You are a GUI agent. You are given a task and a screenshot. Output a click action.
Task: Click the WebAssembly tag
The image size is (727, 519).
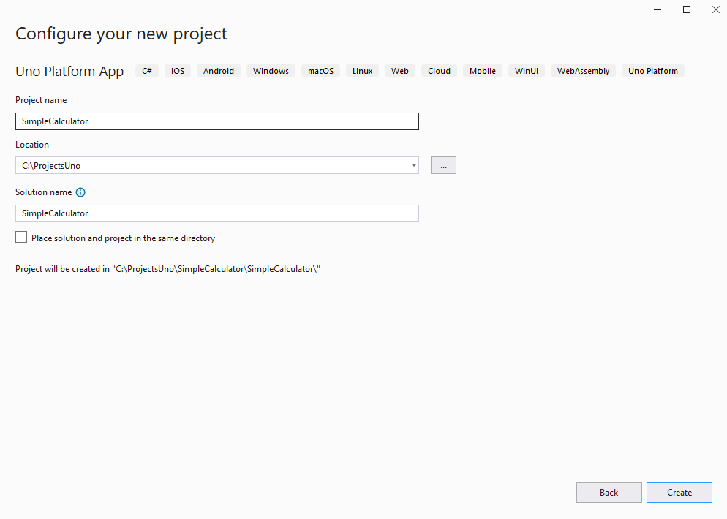(583, 71)
